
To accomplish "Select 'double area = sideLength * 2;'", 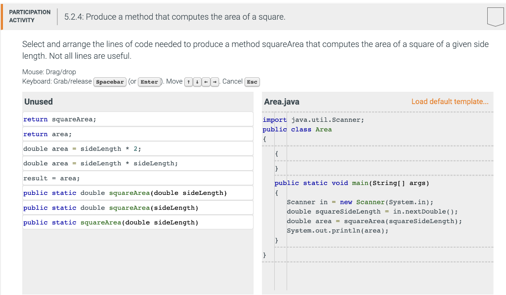I will [x=137, y=148].
